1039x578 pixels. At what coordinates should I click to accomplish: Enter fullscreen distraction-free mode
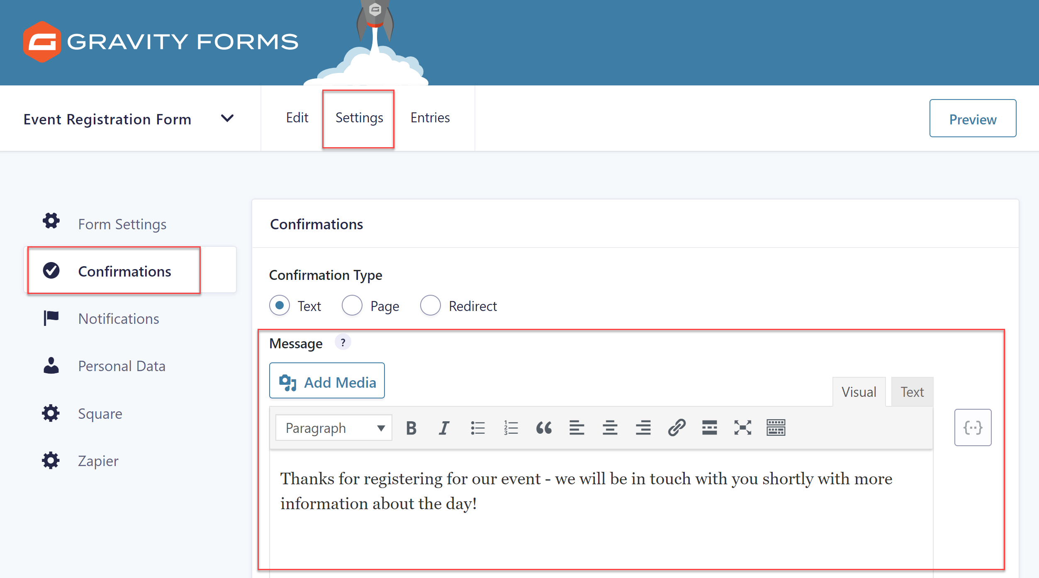tap(743, 427)
